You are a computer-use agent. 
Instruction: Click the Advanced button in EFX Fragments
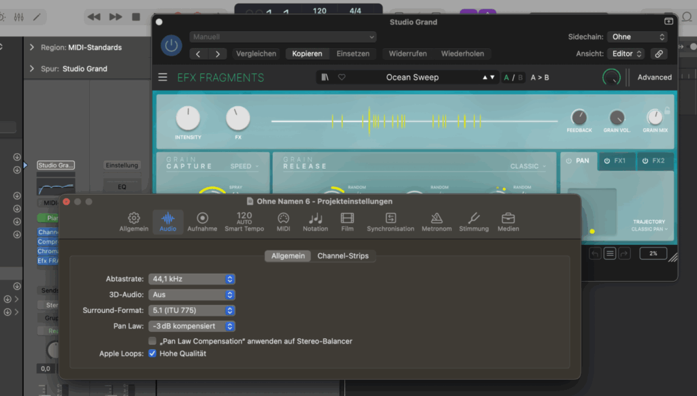[x=654, y=78]
